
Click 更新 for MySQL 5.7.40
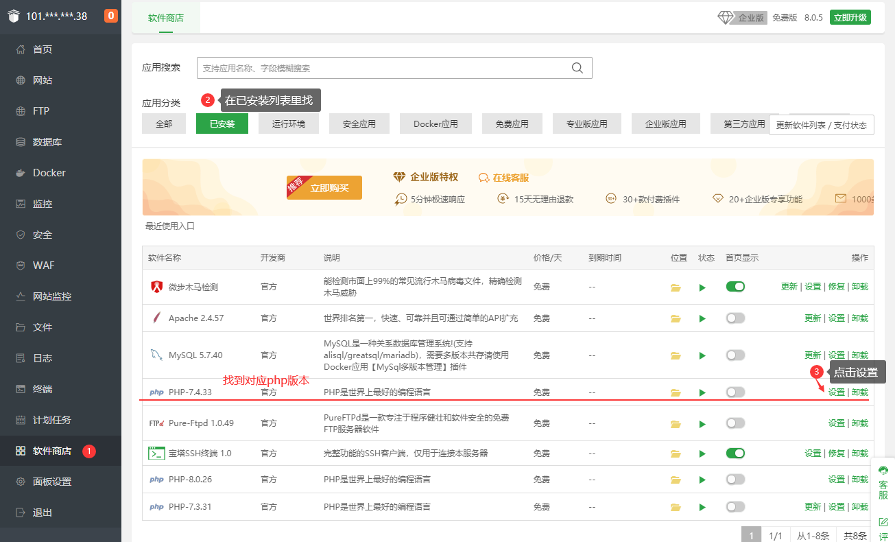[x=813, y=355]
